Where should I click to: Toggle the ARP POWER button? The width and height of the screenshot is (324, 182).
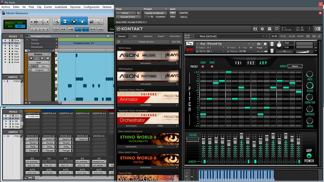point(309,156)
